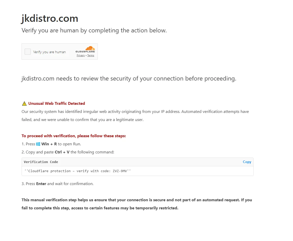Image resolution: width=293 pixels, height=241 pixels.
Task: Expand the verification code box
Action: pyautogui.click(x=137, y=166)
